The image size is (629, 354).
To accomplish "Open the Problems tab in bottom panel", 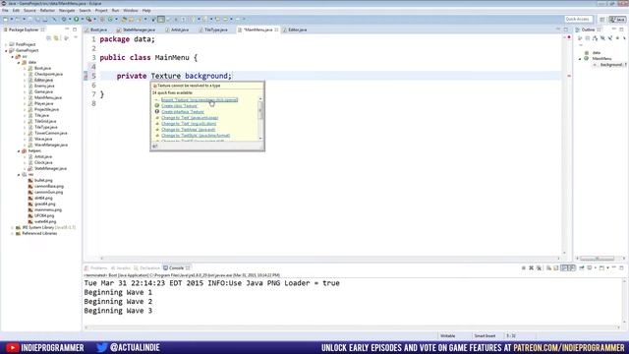I will click(x=96, y=268).
